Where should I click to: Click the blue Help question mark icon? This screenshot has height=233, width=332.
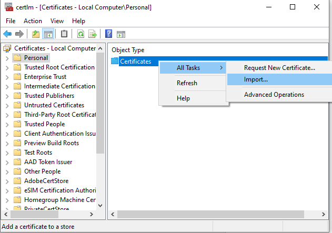108,34
